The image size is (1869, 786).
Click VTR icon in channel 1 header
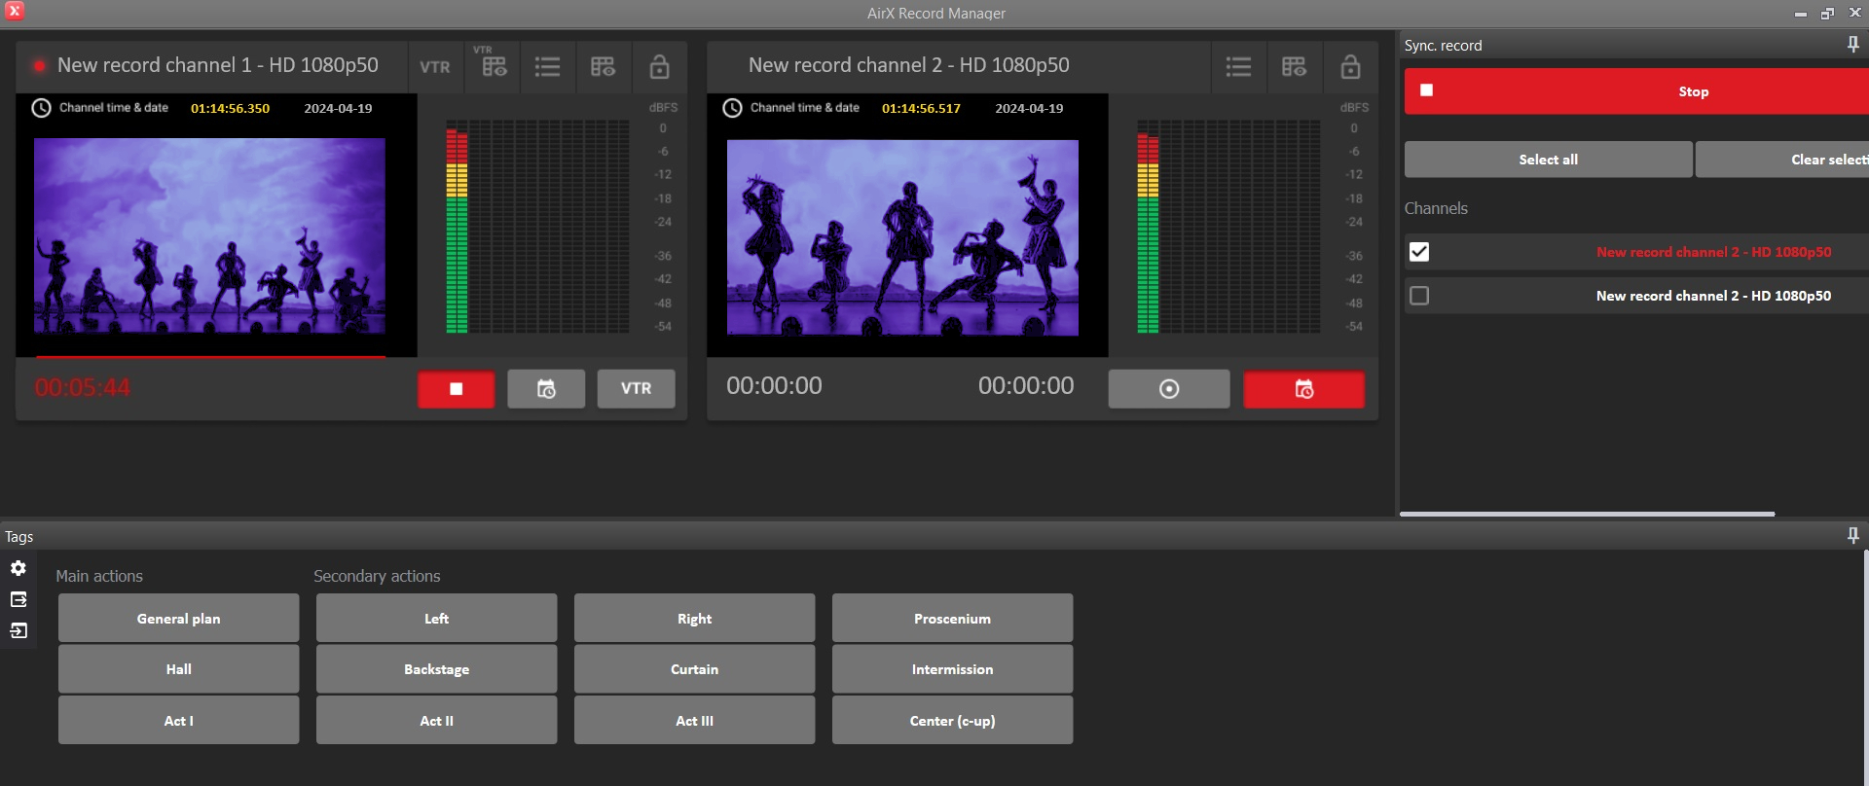point(435,67)
